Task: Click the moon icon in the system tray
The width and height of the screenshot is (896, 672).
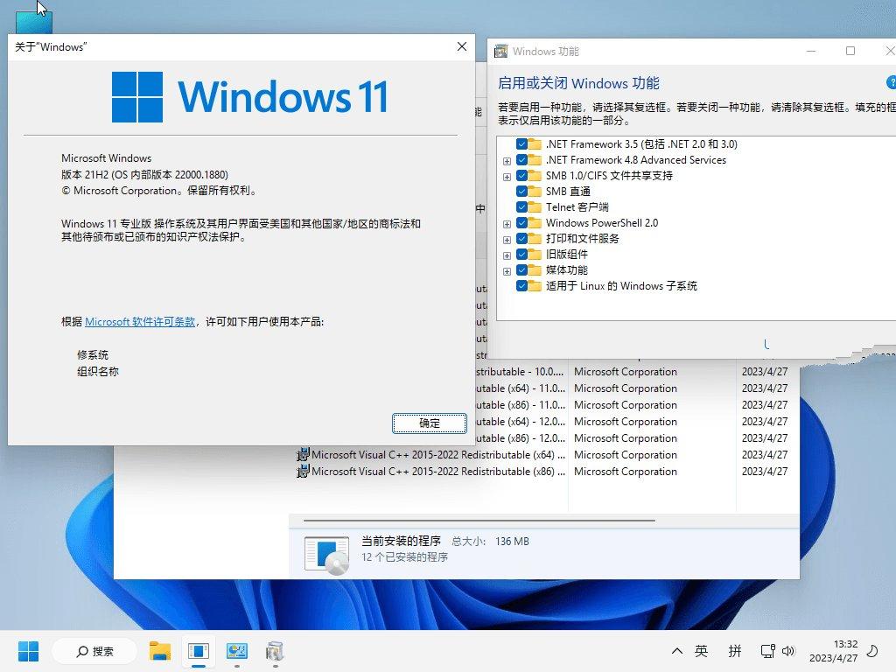Action: point(872,650)
